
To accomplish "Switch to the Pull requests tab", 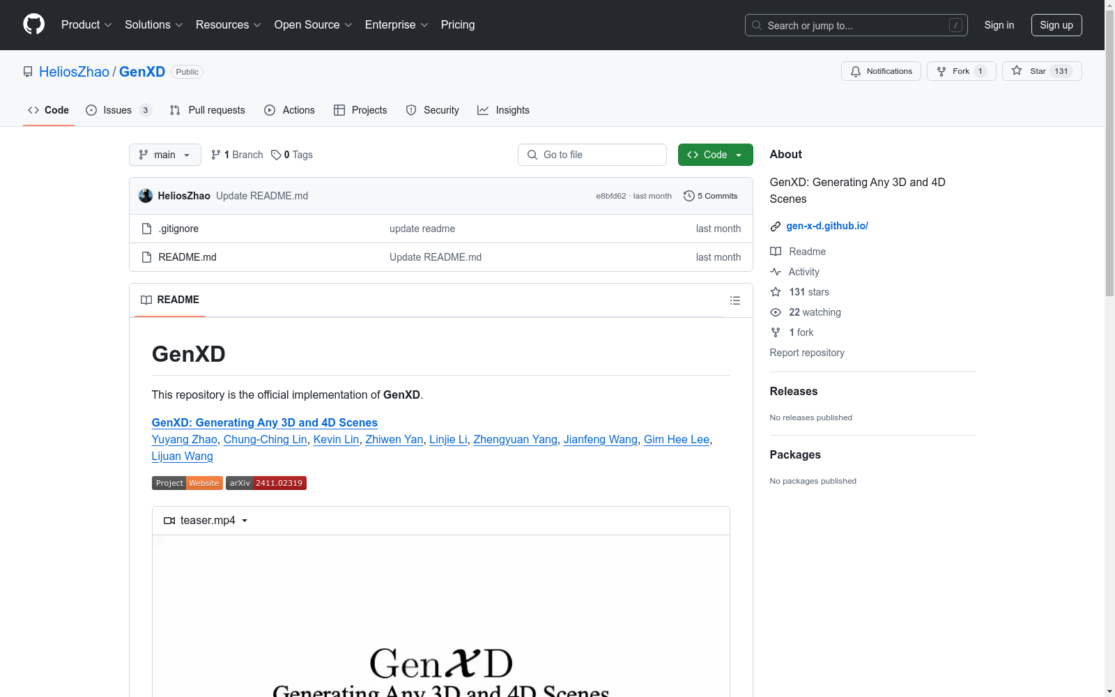I will (x=208, y=110).
